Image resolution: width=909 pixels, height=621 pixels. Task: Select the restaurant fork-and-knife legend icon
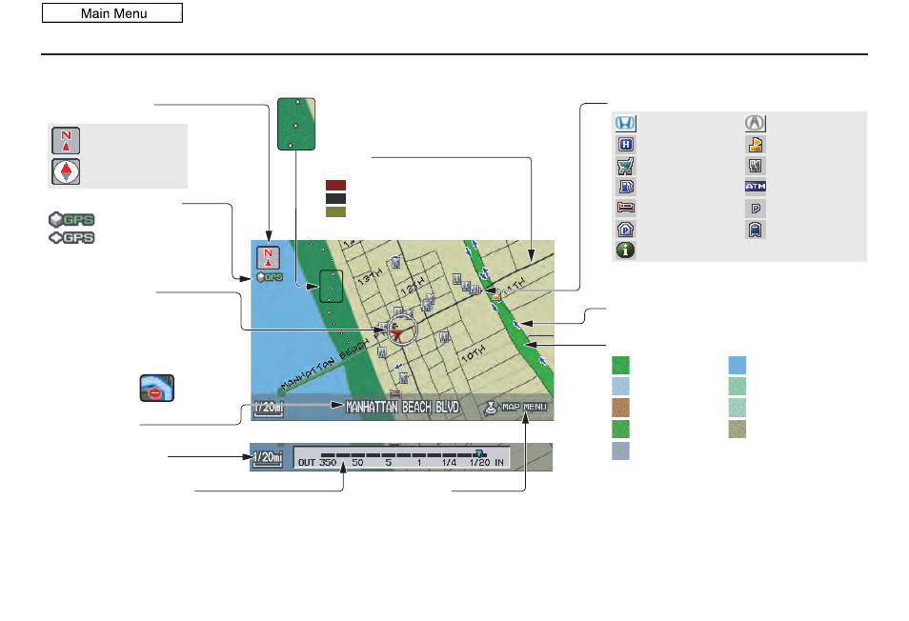(x=755, y=166)
